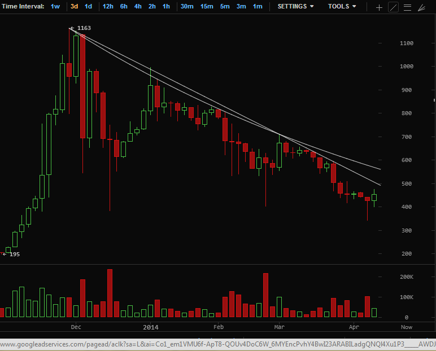
Task: Click the 200 price axis label
Action: pyautogui.click(x=407, y=254)
